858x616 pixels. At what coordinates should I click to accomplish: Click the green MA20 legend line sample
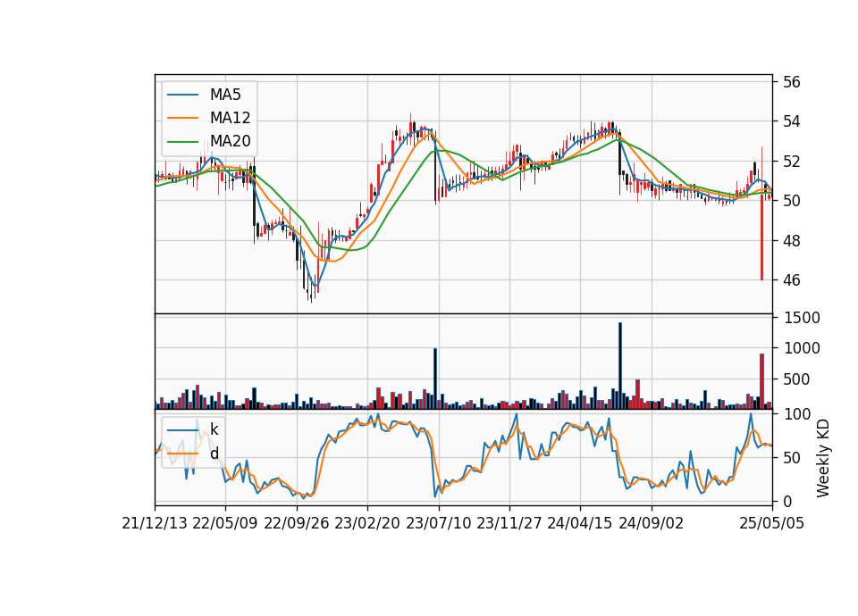coord(182,142)
